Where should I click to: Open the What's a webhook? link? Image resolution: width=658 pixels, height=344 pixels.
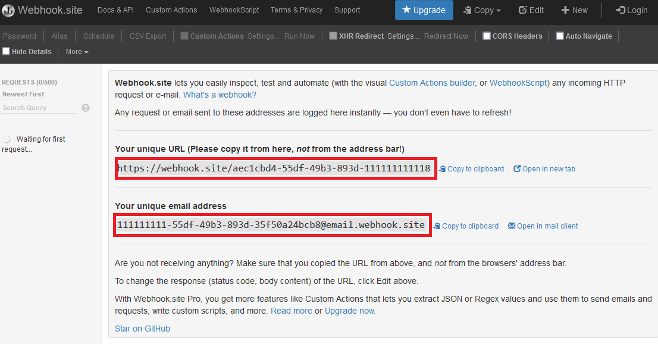tap(220, 95)
